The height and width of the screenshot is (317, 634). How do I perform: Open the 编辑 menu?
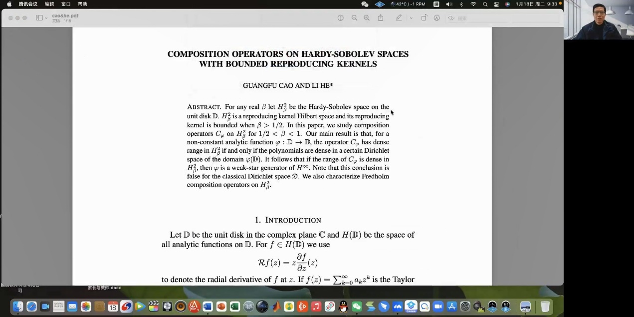coord(49,4)
